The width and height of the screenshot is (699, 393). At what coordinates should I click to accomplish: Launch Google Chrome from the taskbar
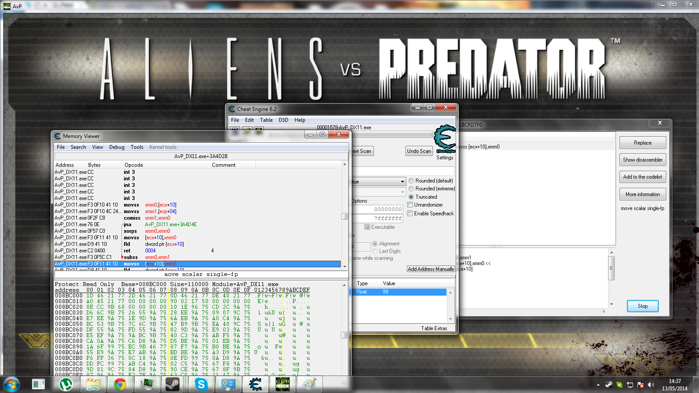120,384
